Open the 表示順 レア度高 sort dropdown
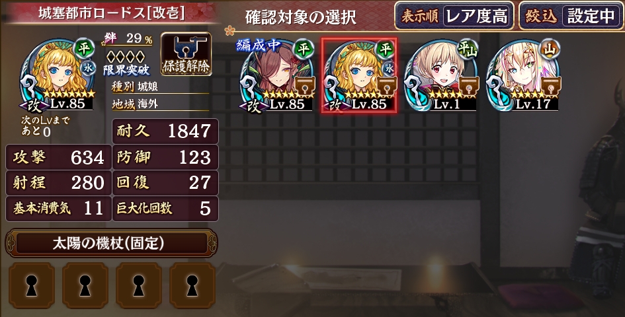This screenshot has width=625, height=317. (x=454, y=16)
